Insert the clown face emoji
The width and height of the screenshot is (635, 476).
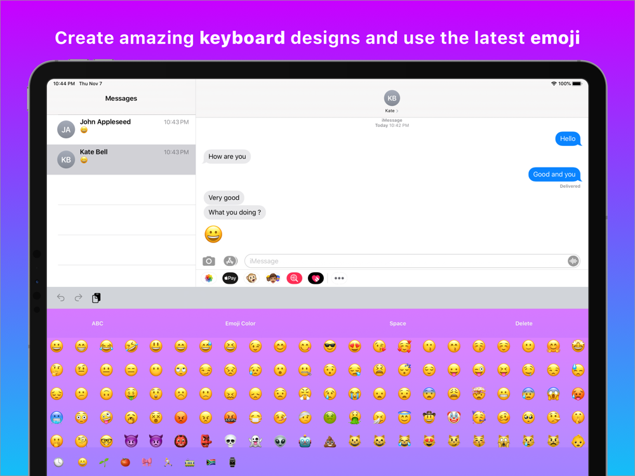point(454,418)
